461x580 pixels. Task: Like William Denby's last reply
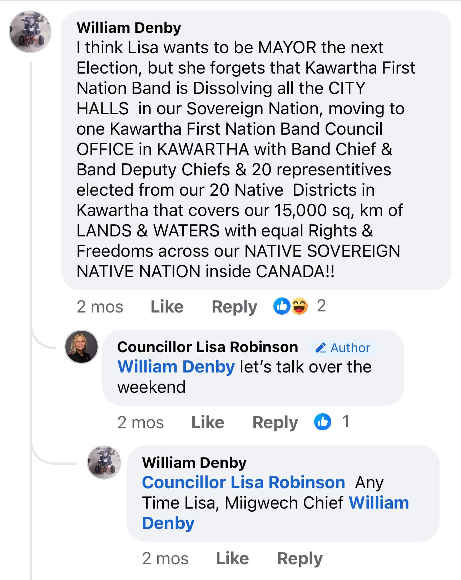coord(232,559)
